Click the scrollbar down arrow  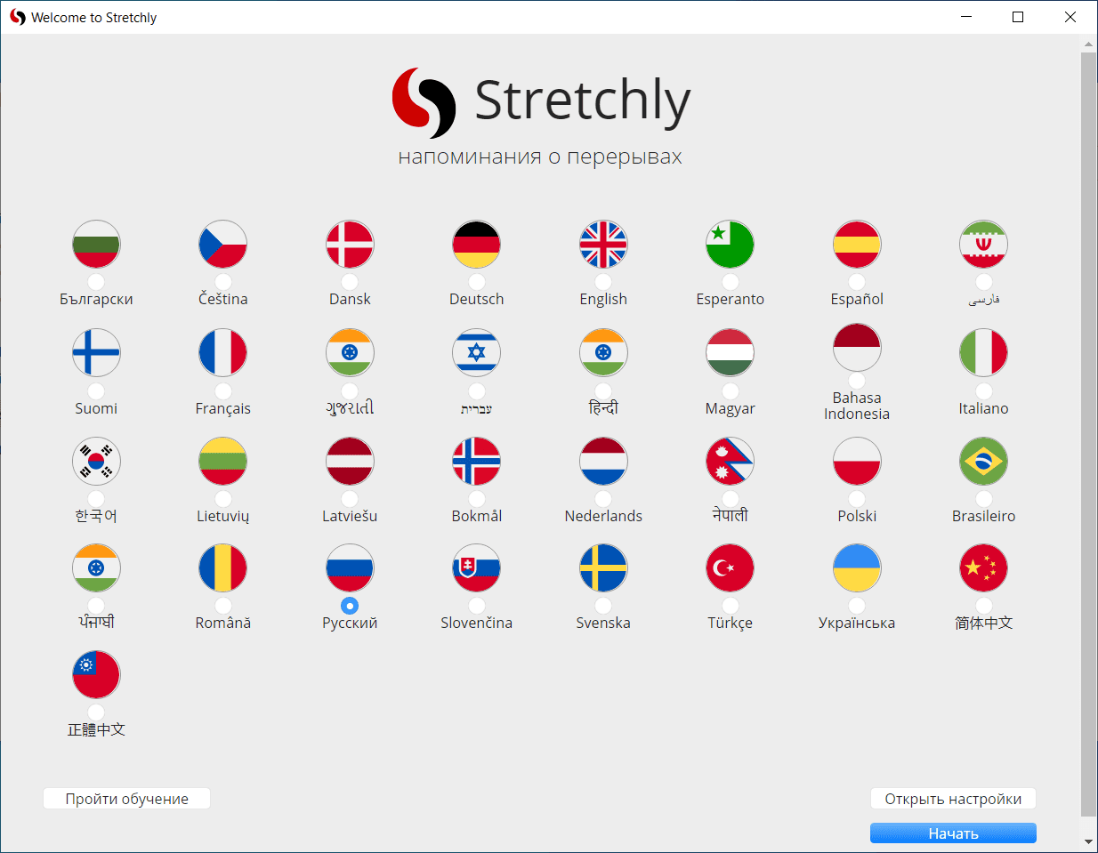click(x=1089, y=841)
